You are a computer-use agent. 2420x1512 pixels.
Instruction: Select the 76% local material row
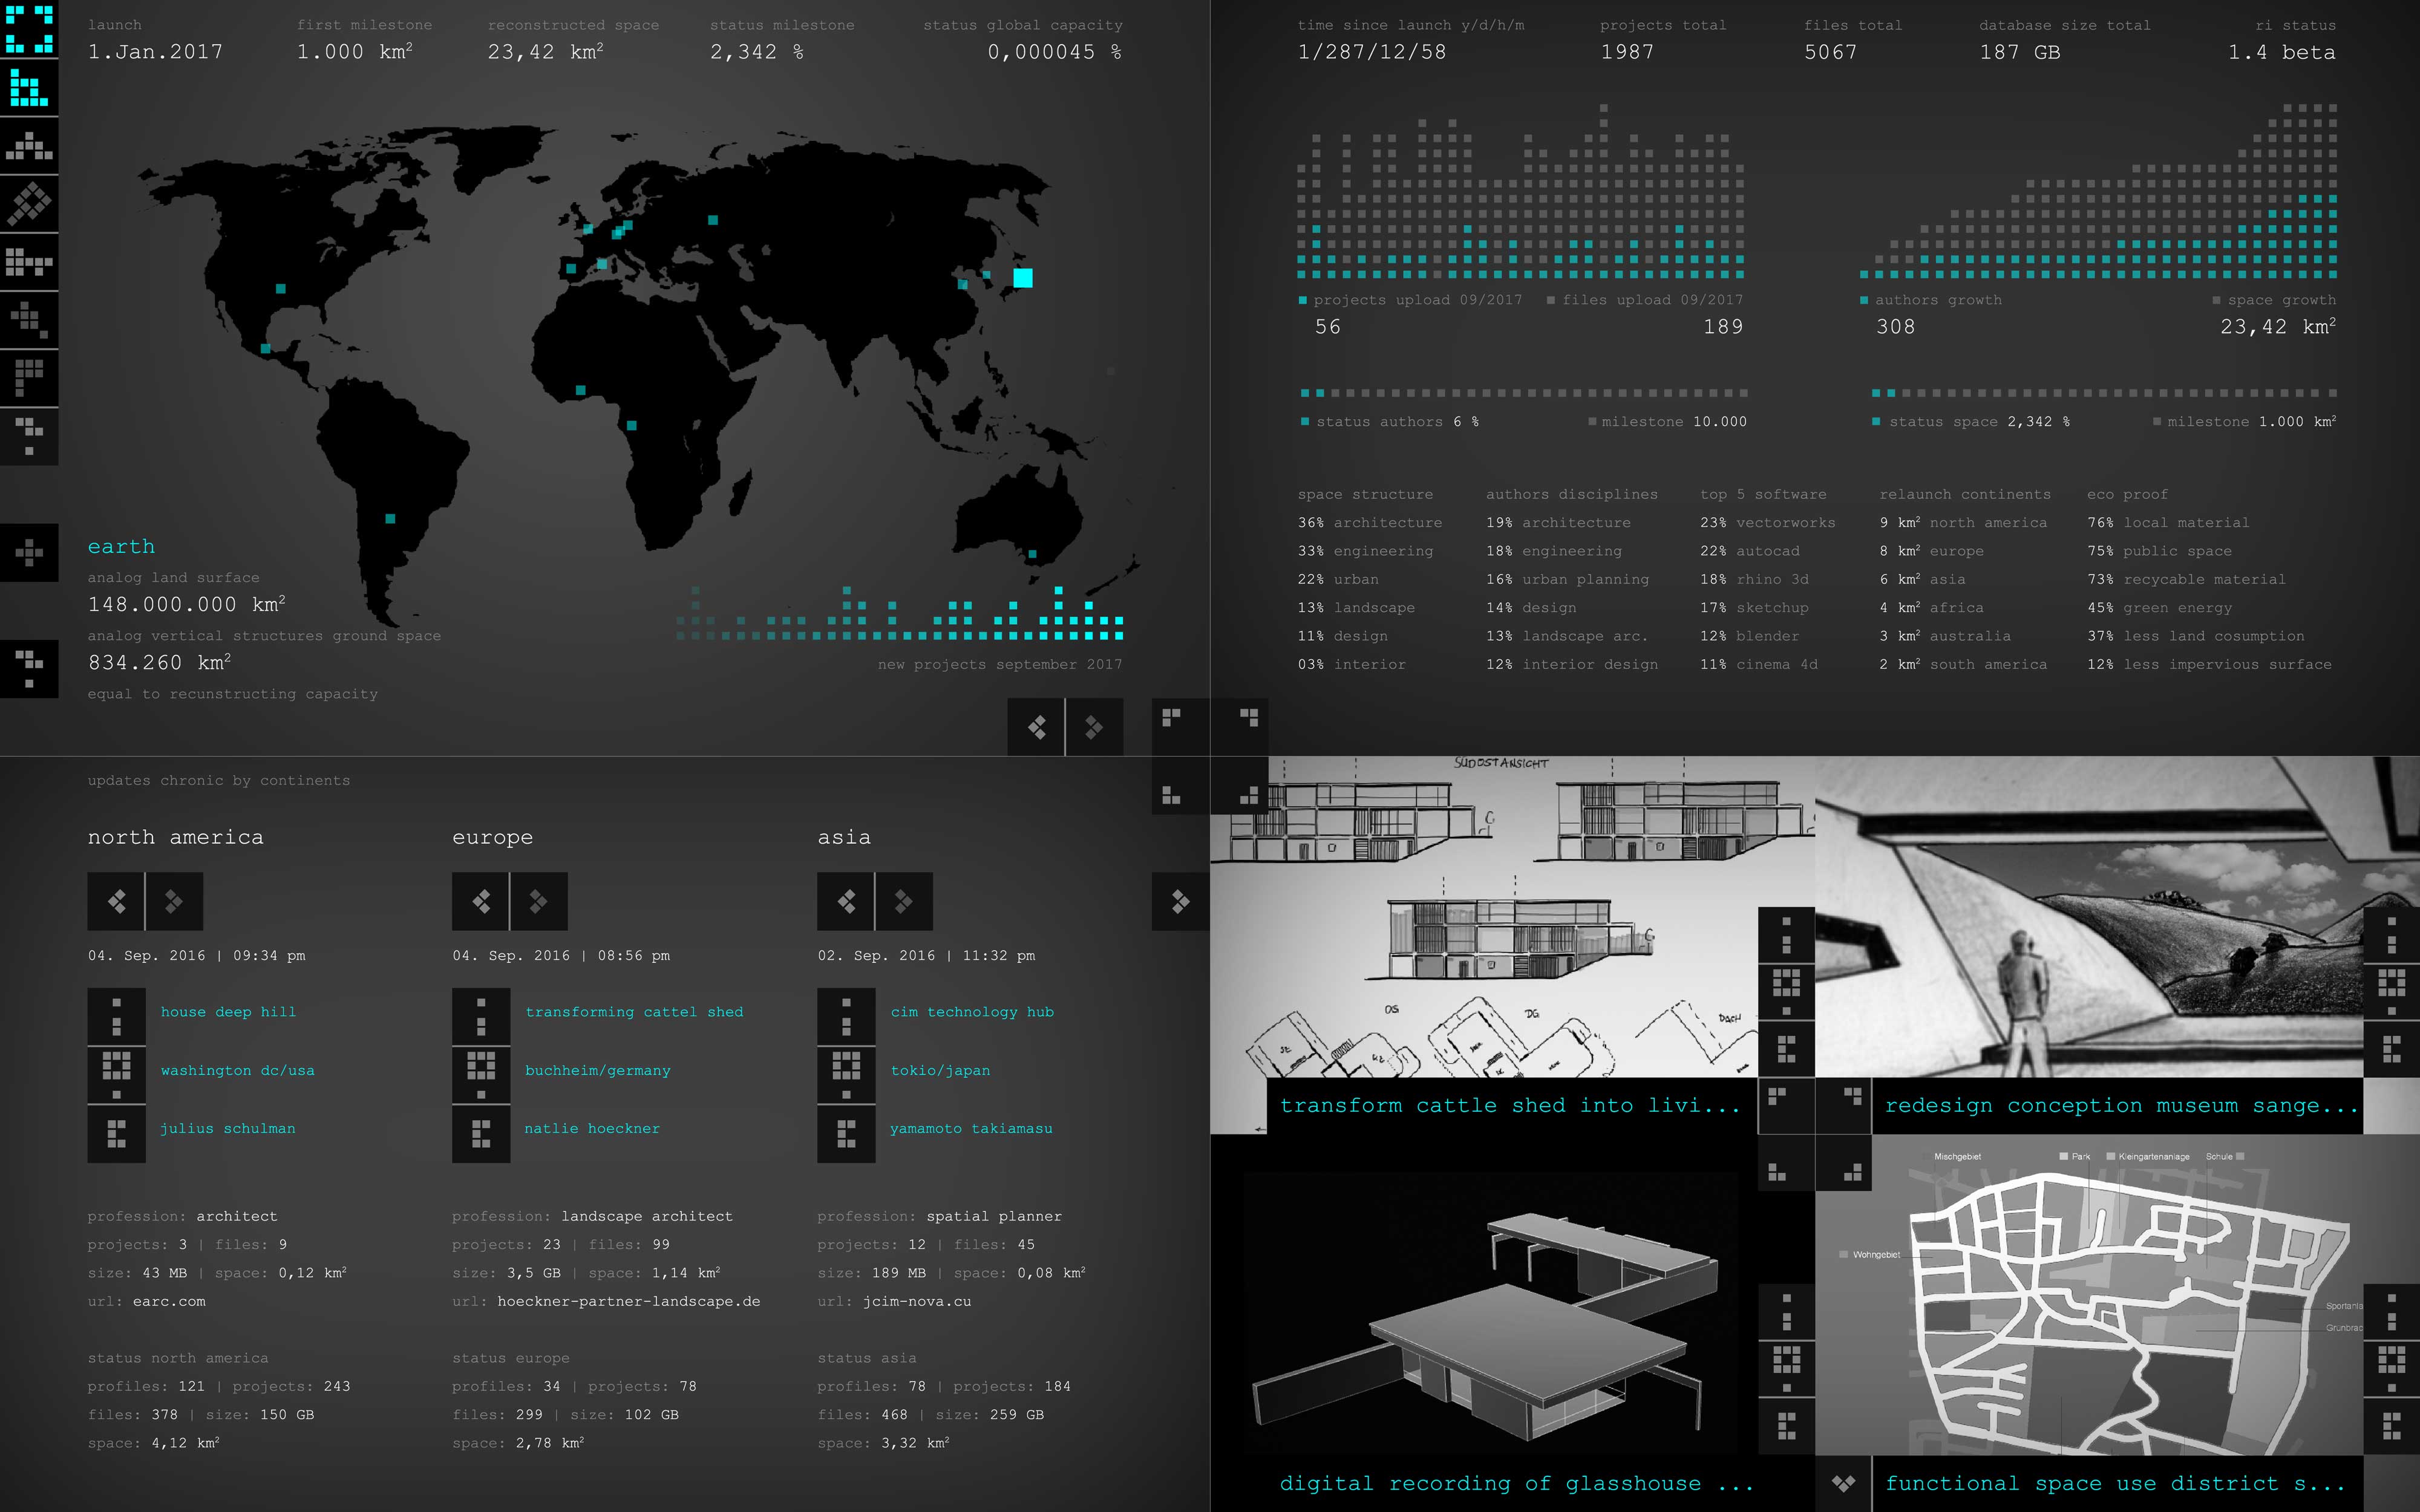(x=2168, y=523)
